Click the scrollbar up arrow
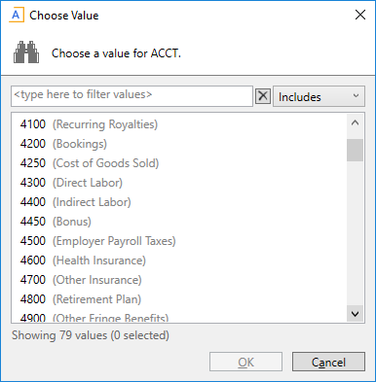Screen dimensions: 376x382 coord(355,122)
